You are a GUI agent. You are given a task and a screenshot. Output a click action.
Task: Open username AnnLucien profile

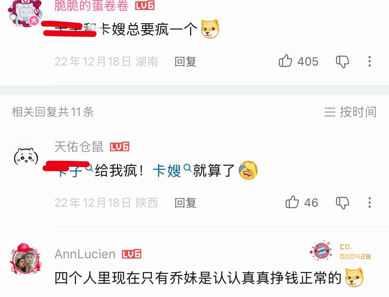click(x=85, y=254)
